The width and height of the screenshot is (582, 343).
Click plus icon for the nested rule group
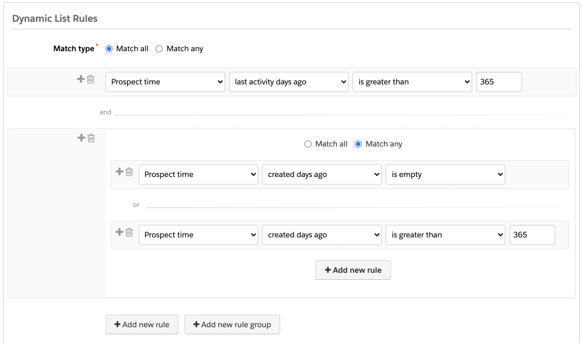click(81, 138)
